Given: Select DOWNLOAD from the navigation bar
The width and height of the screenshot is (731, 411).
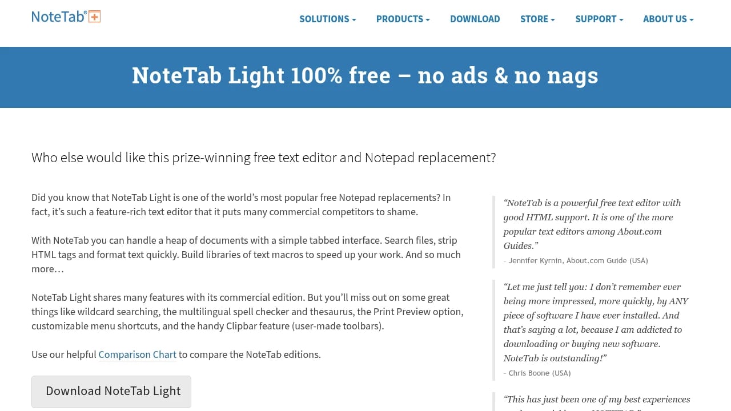Looking at the screenshot, I should coord(475,19).
